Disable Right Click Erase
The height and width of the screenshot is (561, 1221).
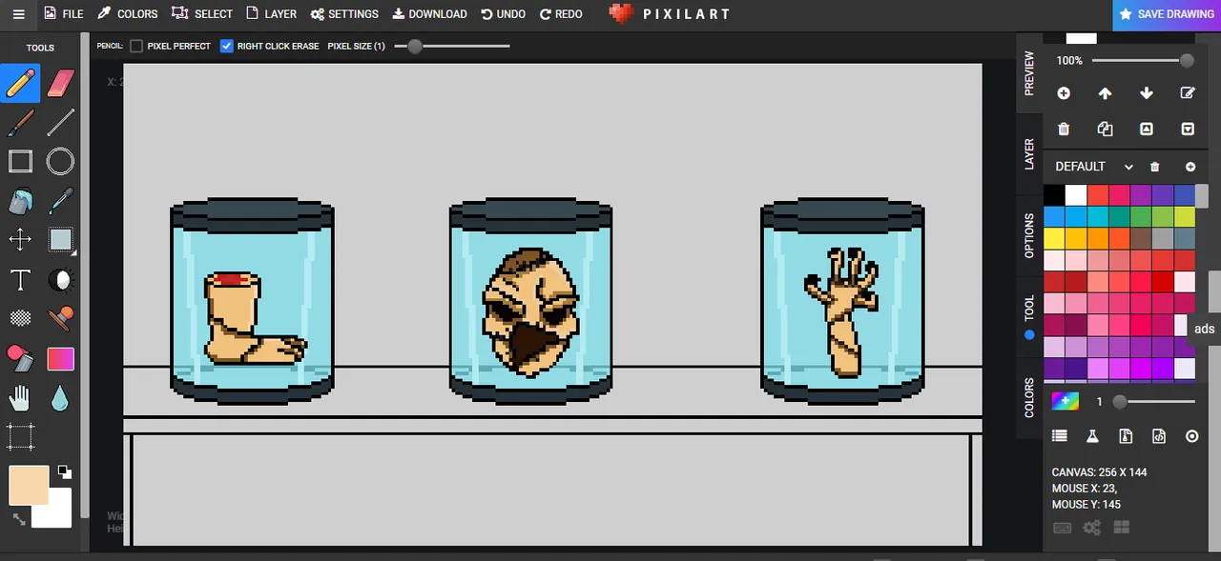click(x=226, y=46)
